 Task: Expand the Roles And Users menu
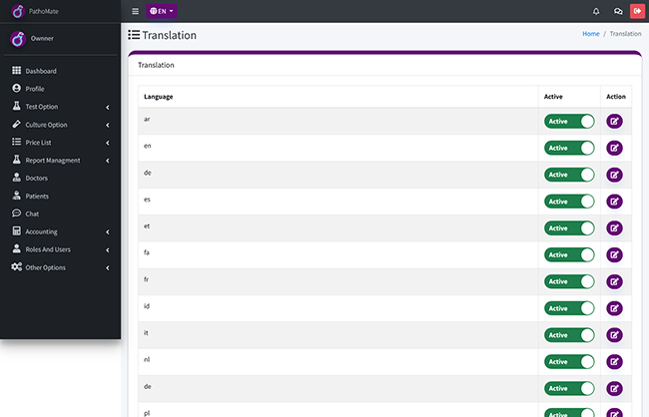point(61,249)
